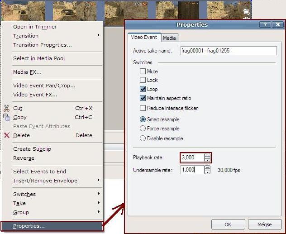
Task: Click the Playback rate spinner arrows
Action: (208, 158)
